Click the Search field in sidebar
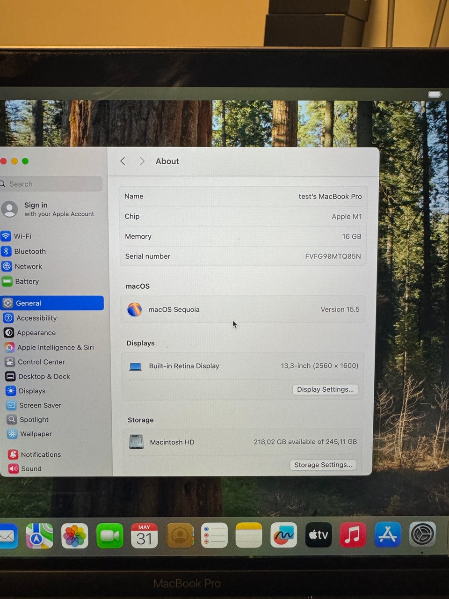The width and height of the screenshot is (449, 599). coord(51,184)
